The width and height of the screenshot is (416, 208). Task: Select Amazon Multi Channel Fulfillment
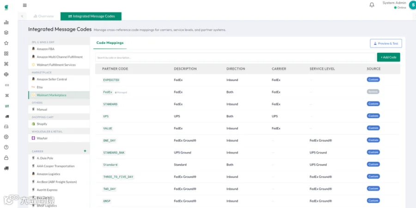pyautogui.click(x=59, y=57)
